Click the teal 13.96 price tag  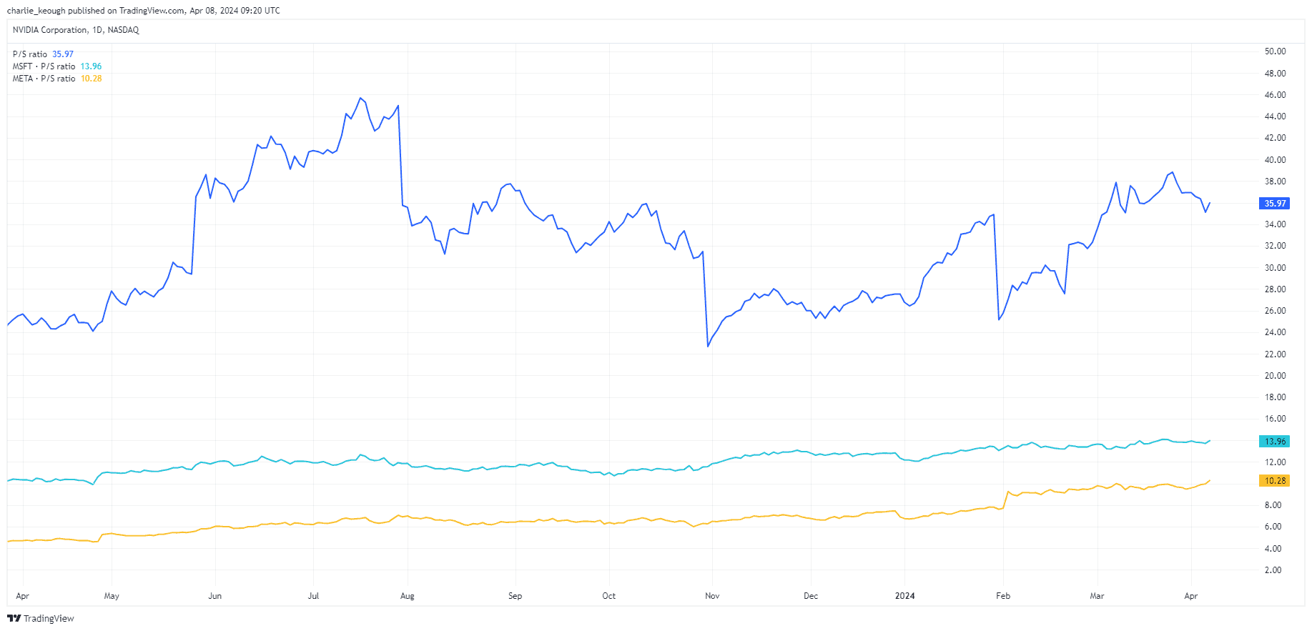[1274, 442]
